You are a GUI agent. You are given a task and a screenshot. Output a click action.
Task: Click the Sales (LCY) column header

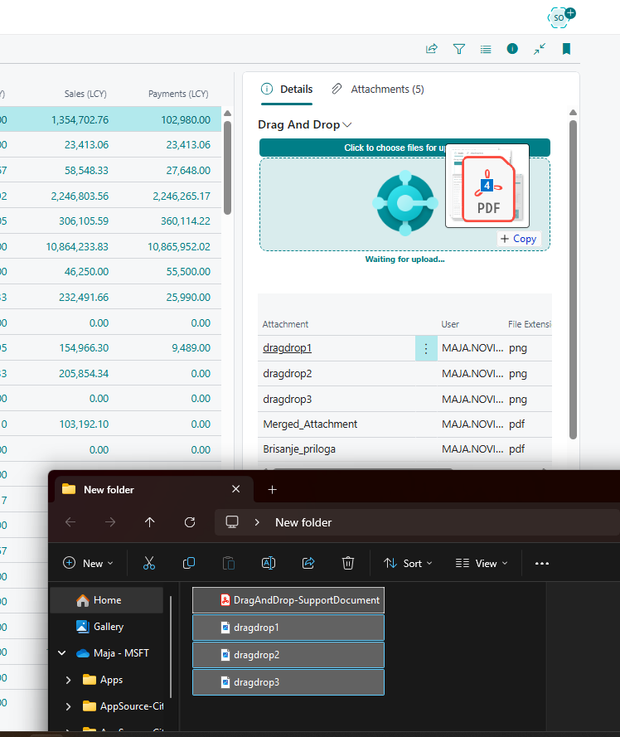click(85, 94)
